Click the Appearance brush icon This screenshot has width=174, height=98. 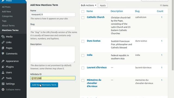click(3, 61)
